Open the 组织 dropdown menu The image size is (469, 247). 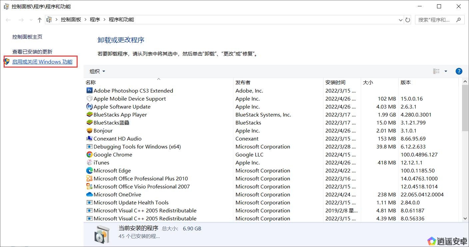click(97, 71)
